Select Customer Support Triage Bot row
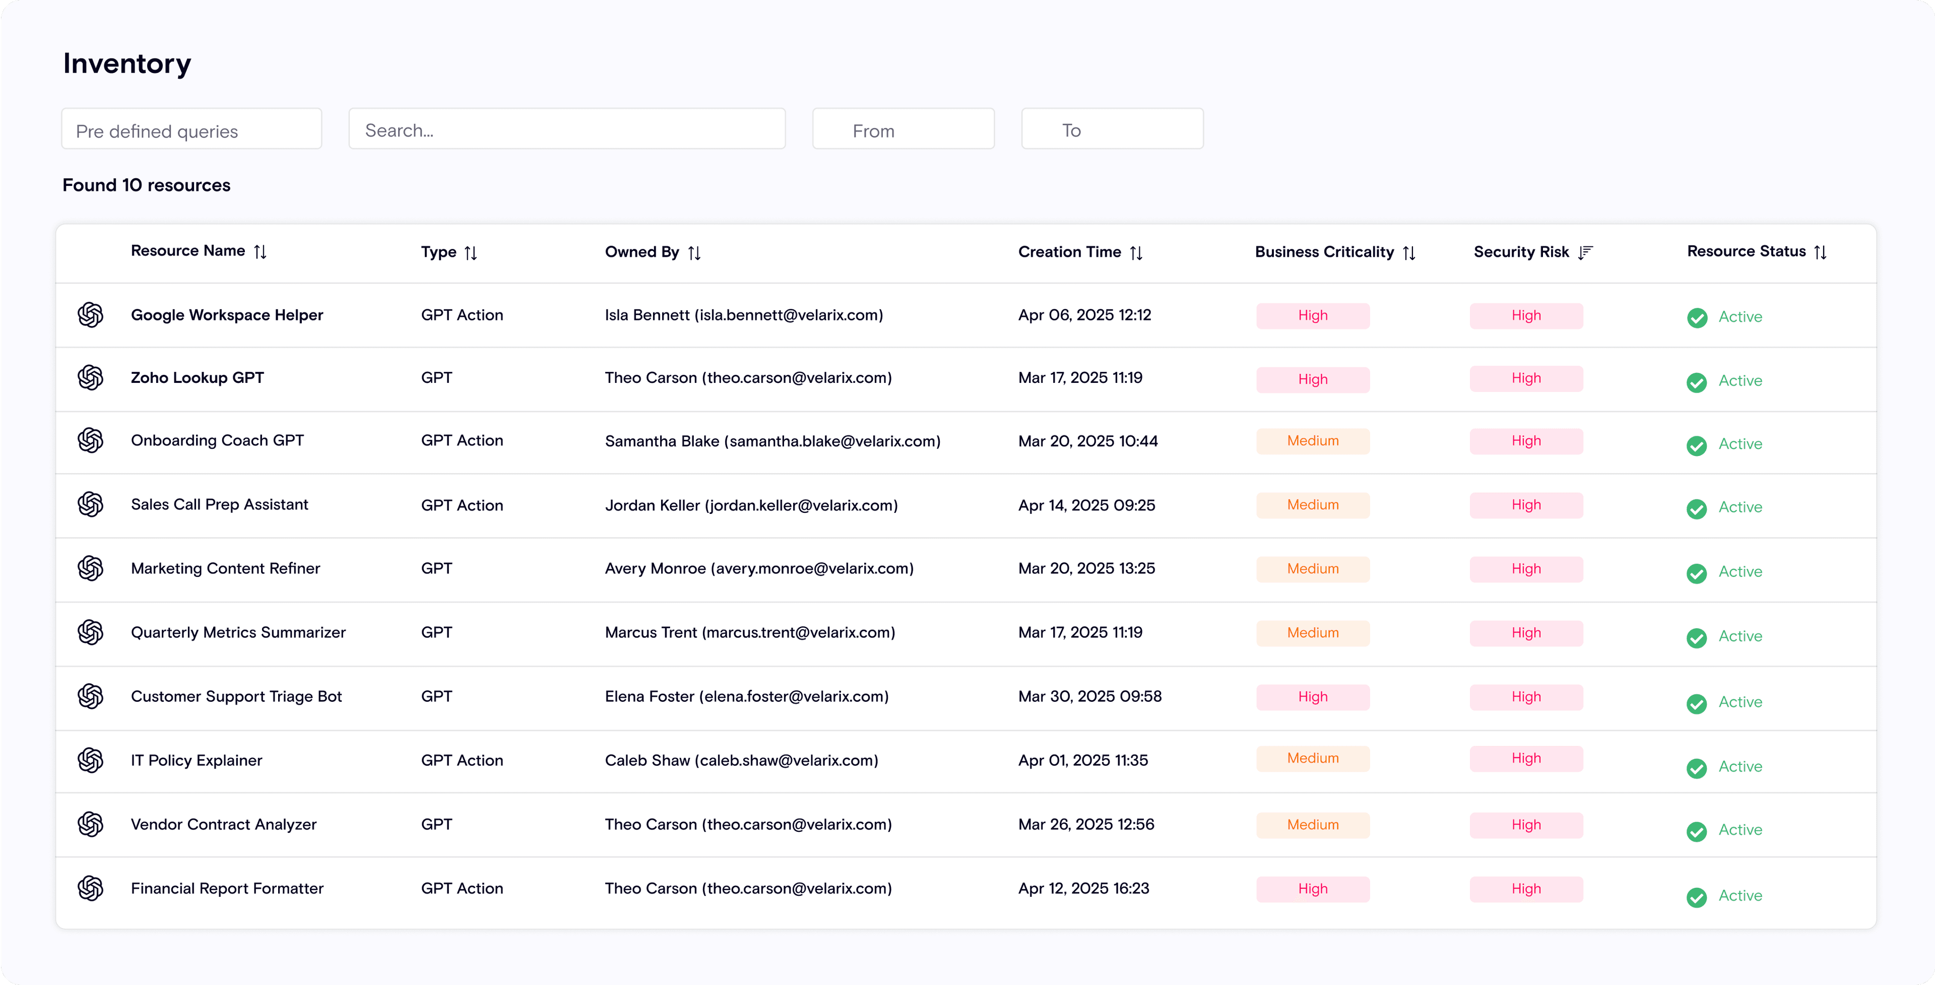Screen dimensions: 1935x985 pos(236,696)
